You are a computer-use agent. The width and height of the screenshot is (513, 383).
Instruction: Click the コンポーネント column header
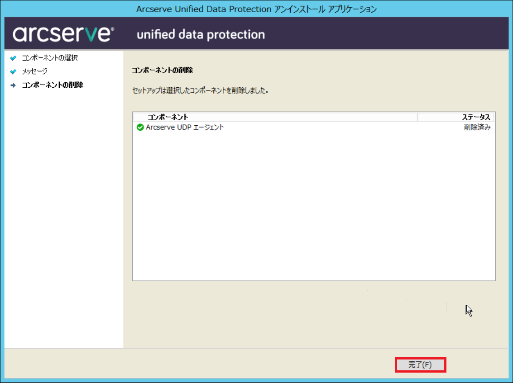pos(275,117)
